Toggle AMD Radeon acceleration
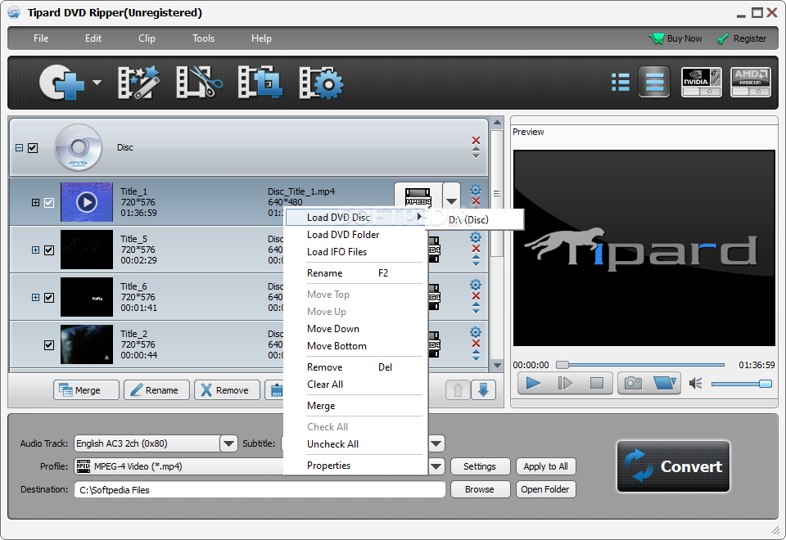This screenshot has height=540, width=786. 751,82
